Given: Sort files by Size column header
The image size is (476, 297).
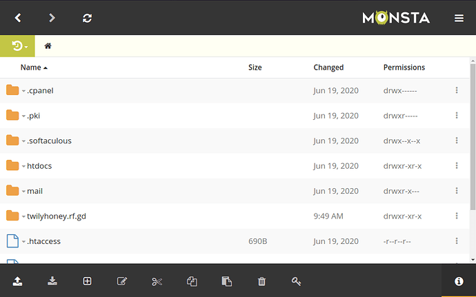Looking at the screenshot, I should 255,68.
